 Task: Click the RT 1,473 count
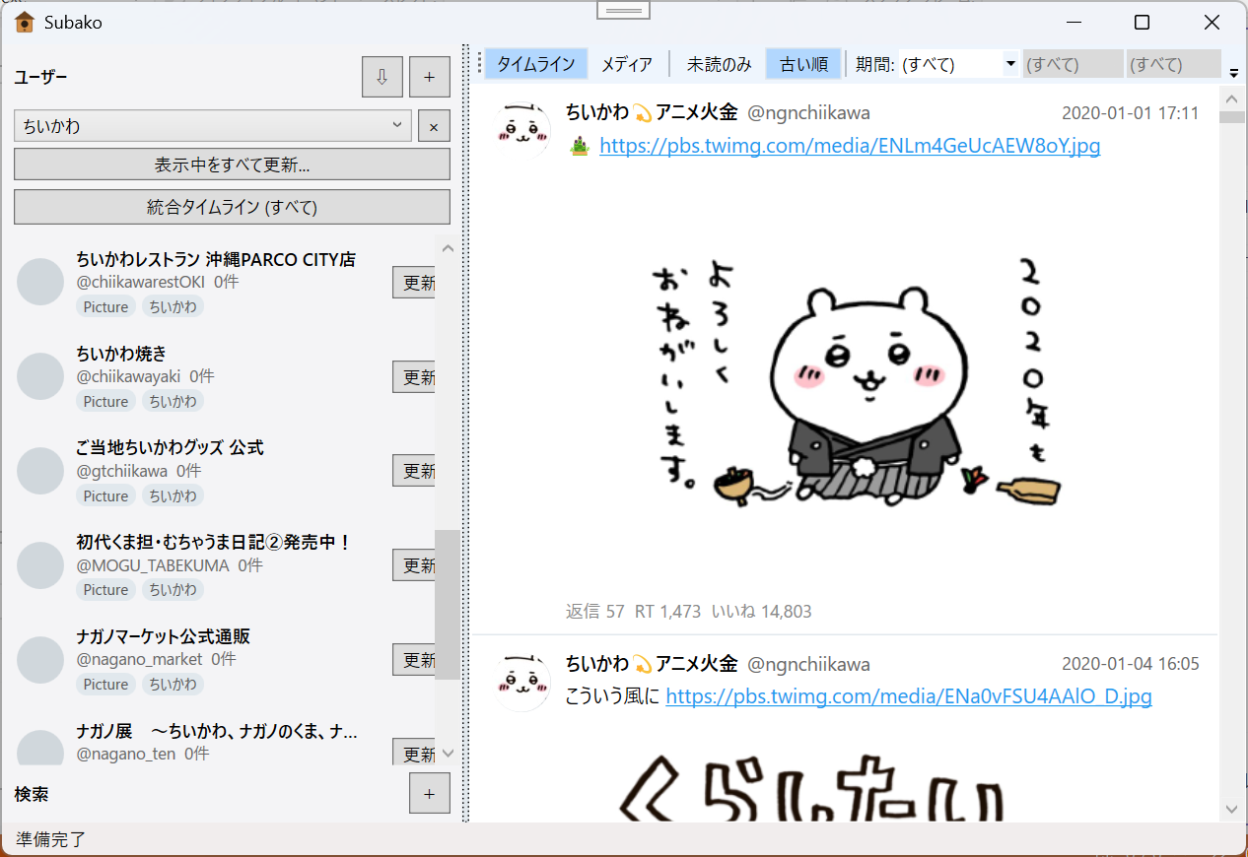[667, 612]
